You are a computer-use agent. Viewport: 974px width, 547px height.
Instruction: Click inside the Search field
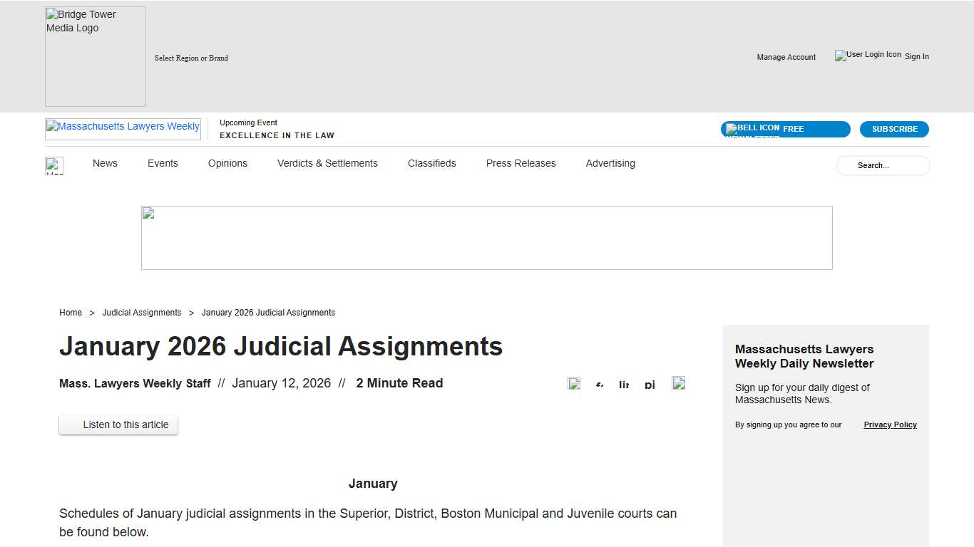tap(883, 165)
